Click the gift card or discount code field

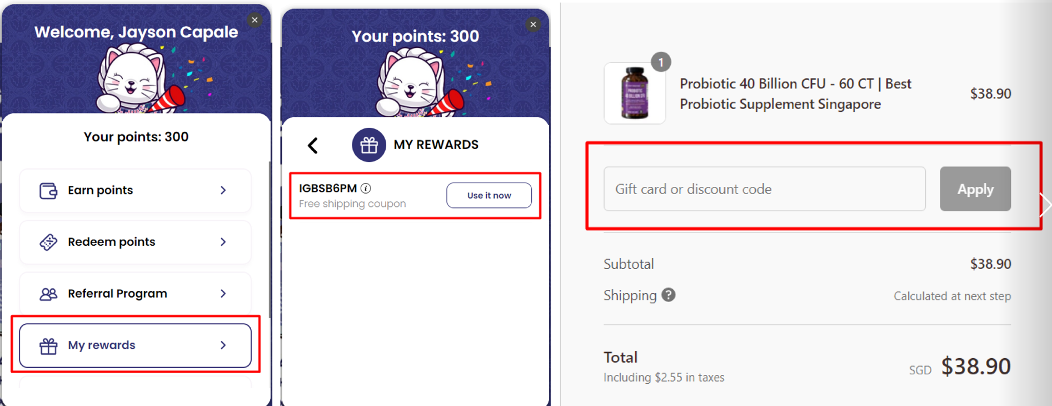(x=764, y=189)
